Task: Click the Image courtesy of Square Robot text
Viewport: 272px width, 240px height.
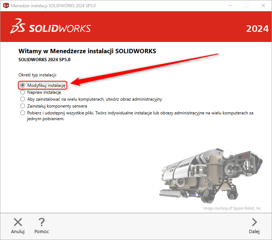Action: (x=233, y=208)
